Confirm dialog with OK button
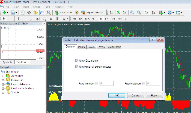The height and width of the screenshot is (113, 191). (x=117, y=95)
